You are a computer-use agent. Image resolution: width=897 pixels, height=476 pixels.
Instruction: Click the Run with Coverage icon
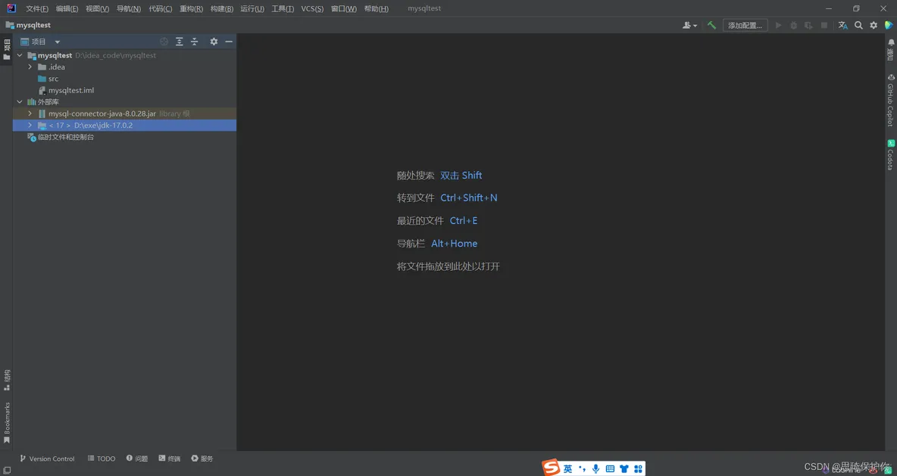[x=808, y=25]
